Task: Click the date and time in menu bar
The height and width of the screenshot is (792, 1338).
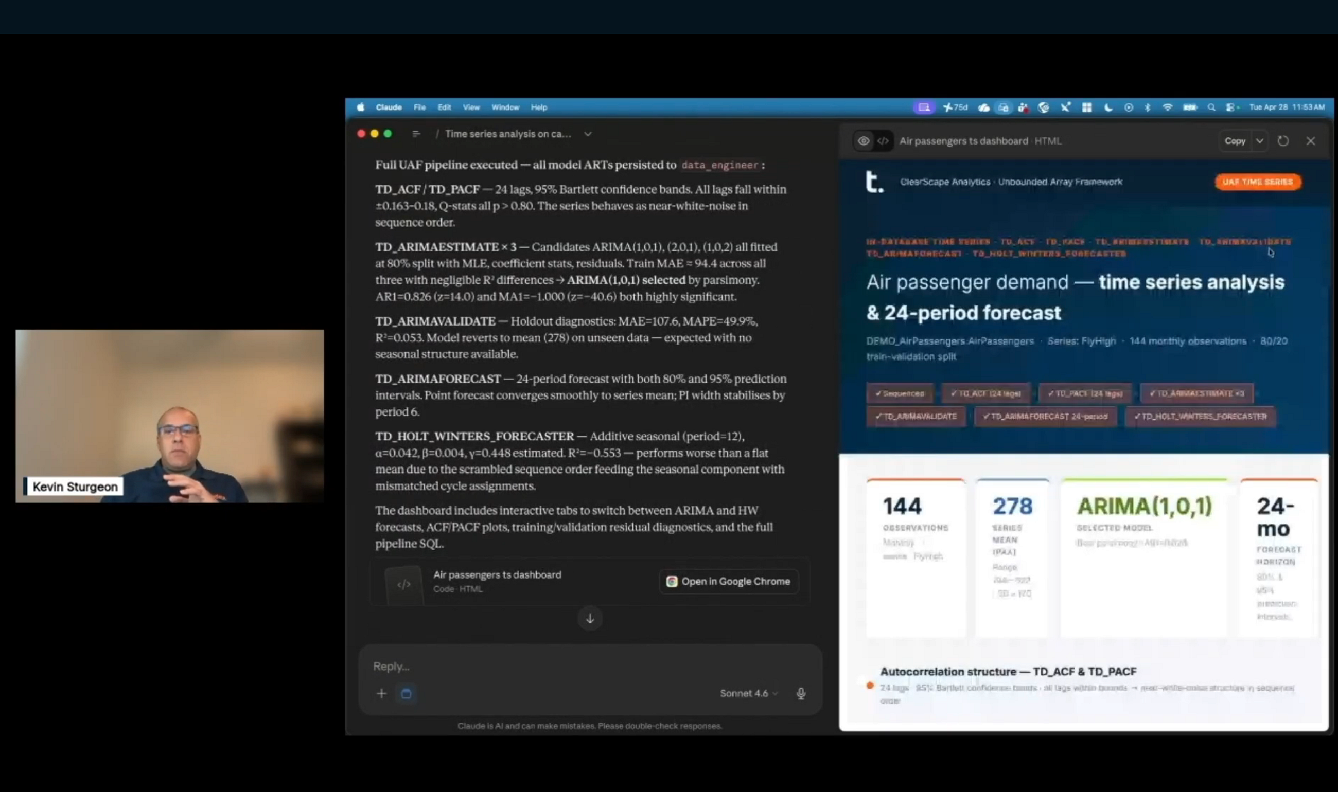Action: point(1286,107)
